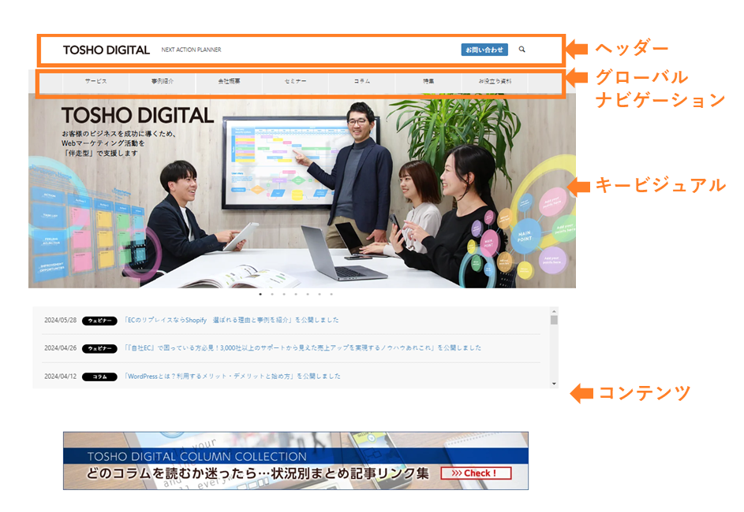
Task: Open the コラム navigation menu
Action: click(x=361, y=80)
